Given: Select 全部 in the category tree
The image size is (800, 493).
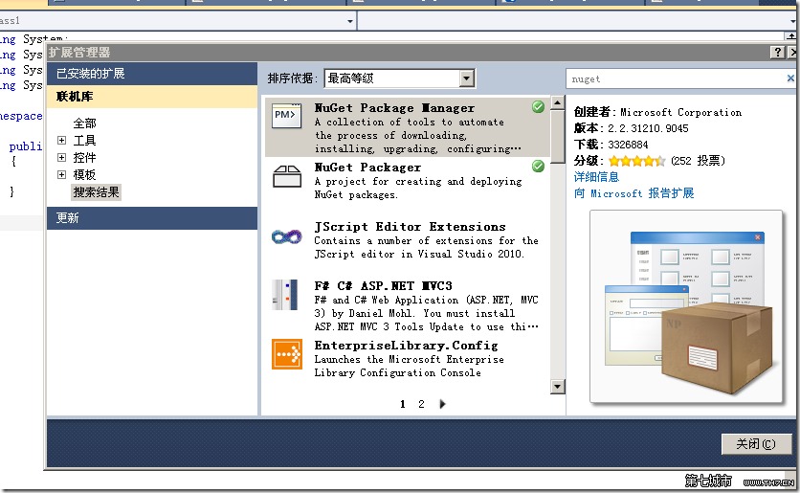Looking at the screenshot, I should pyautogui.click(x=85, y=123).
